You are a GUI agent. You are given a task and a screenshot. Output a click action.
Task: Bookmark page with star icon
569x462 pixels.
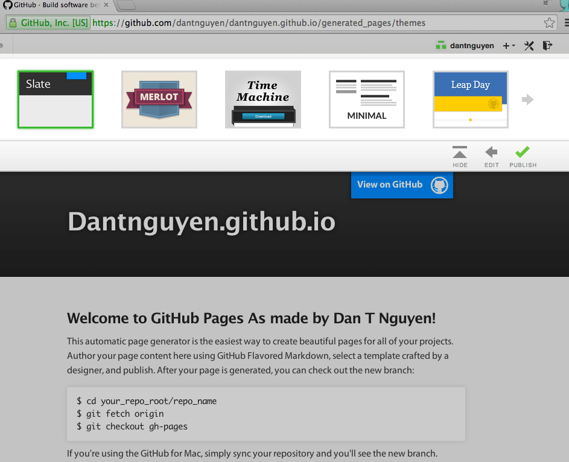point(550,23)
